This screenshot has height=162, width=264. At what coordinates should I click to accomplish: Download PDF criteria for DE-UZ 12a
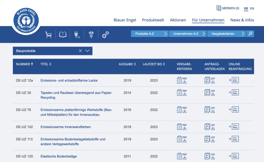click(x=182, y=80)
